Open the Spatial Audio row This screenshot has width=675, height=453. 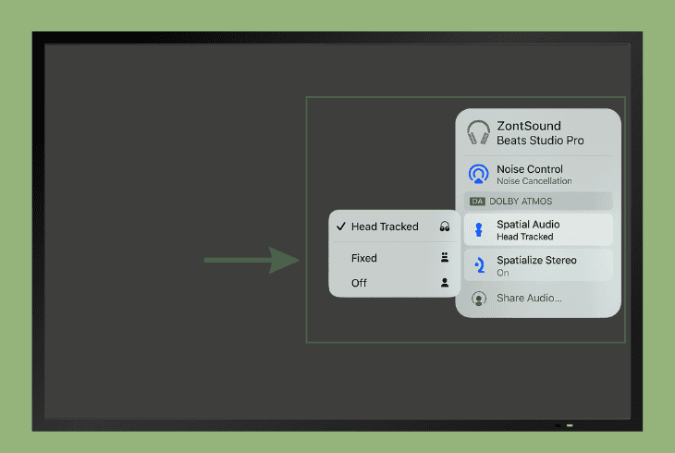tap(538, 230)
